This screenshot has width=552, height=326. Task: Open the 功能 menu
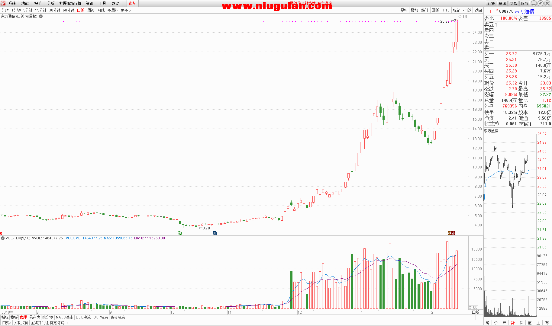25,3
